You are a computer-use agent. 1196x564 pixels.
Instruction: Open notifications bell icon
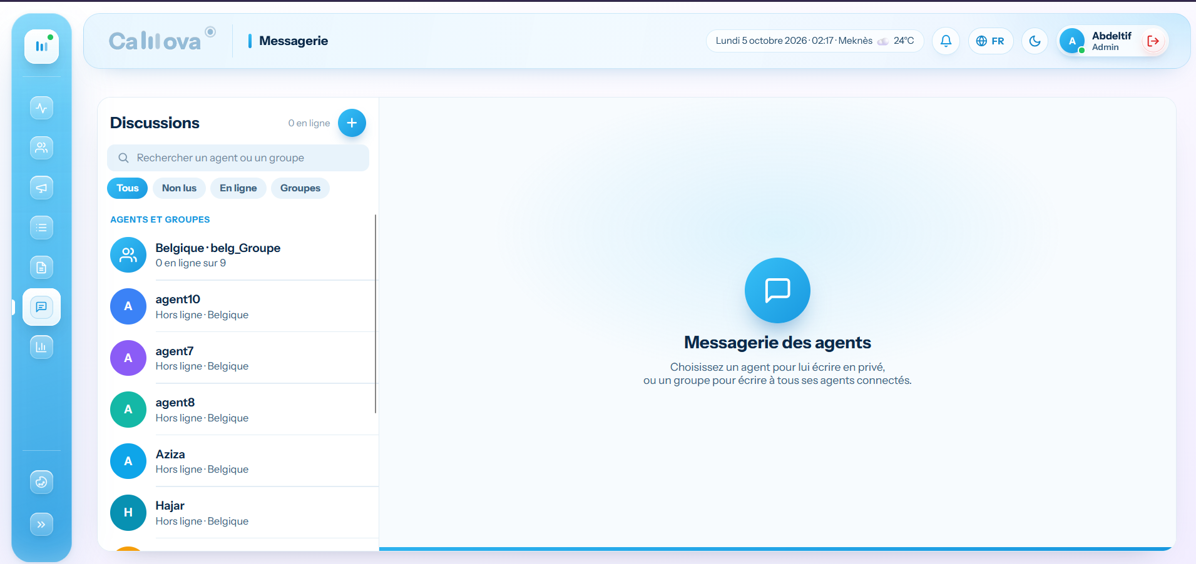point(946,41)
